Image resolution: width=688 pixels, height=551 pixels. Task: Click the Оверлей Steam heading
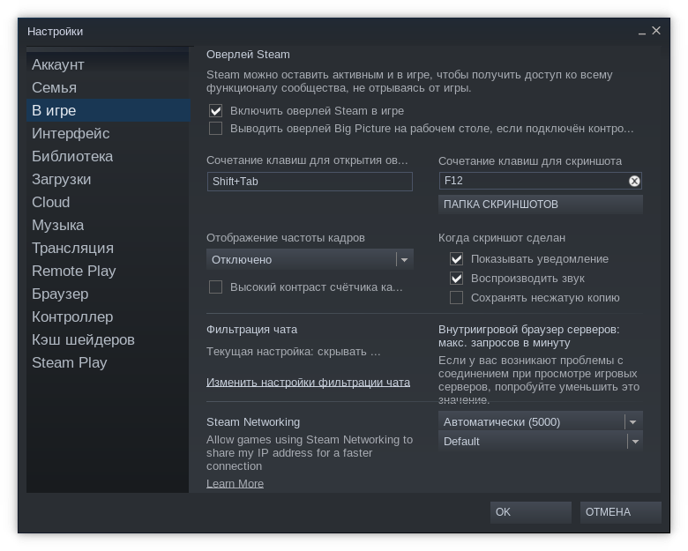[248, 55]
